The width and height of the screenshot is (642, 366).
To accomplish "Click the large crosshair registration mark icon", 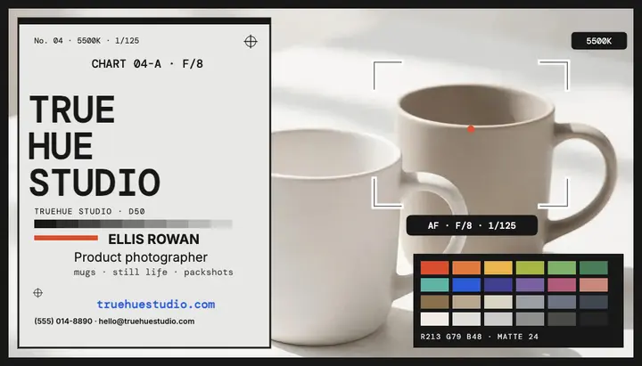I will [251, 41].
